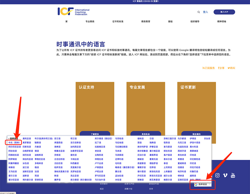
Task: Open the Instagram icon in footer
Action: click(217, 175)
